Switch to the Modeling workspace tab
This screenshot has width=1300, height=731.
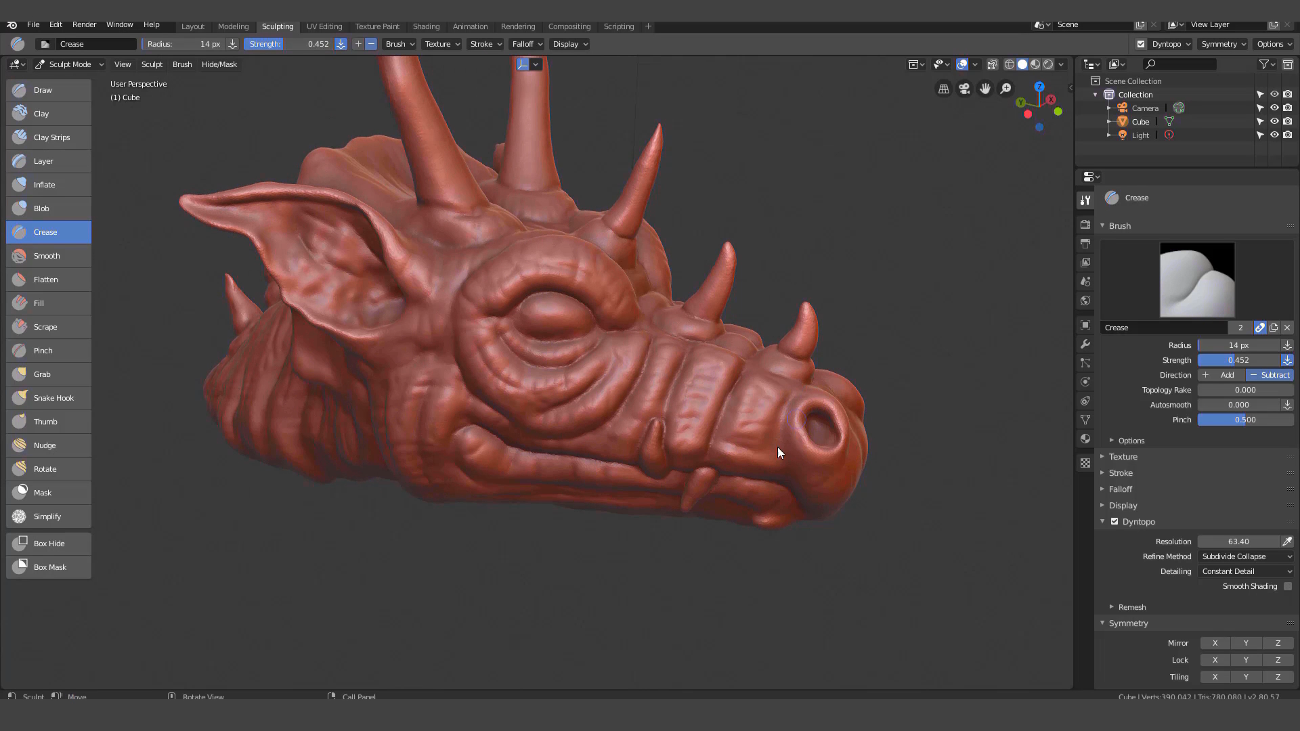point(233,26)
